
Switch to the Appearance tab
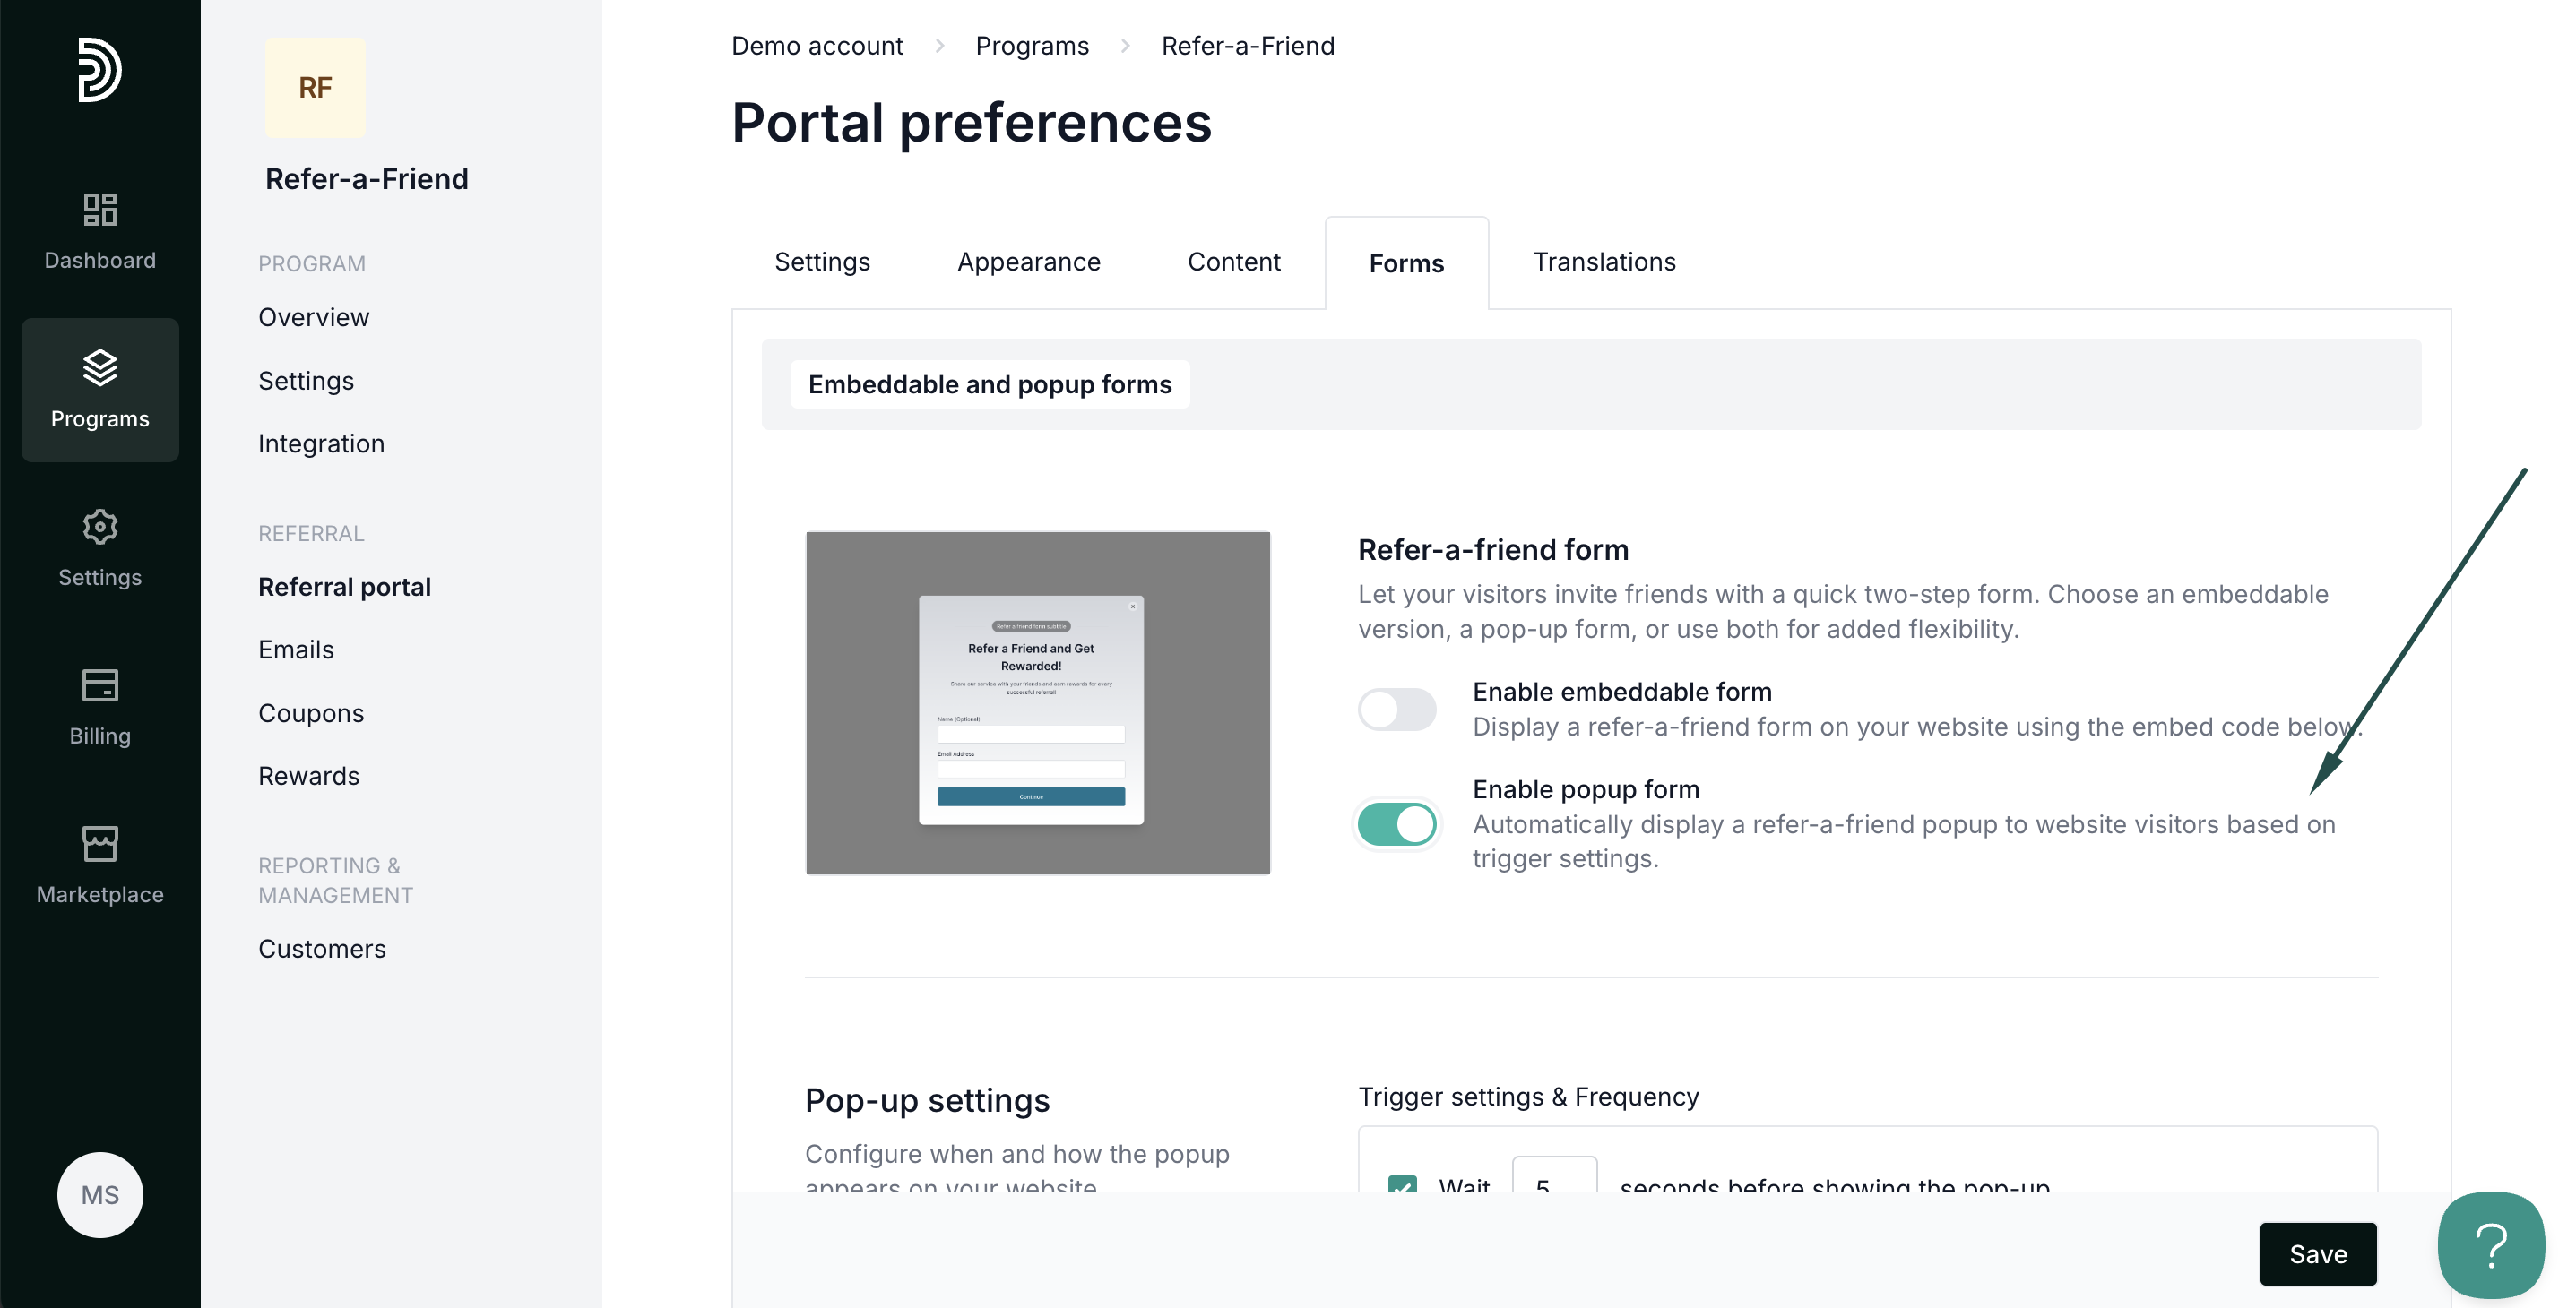point(1028,262)
